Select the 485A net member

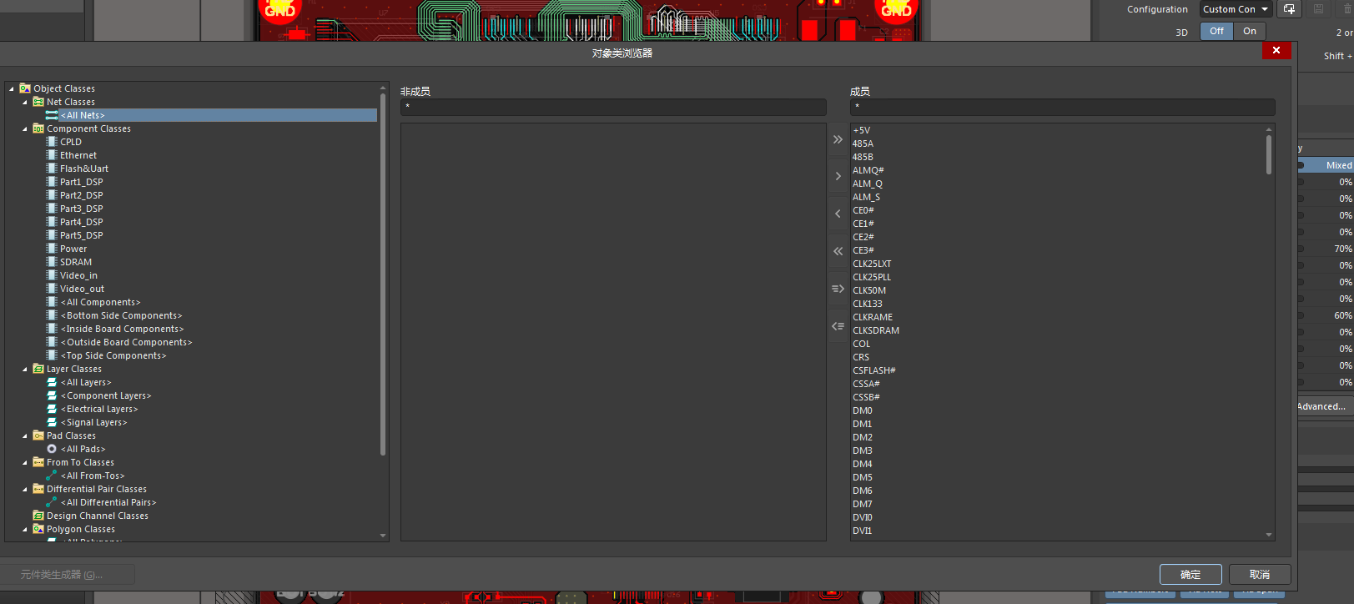[x=863, y=143]
